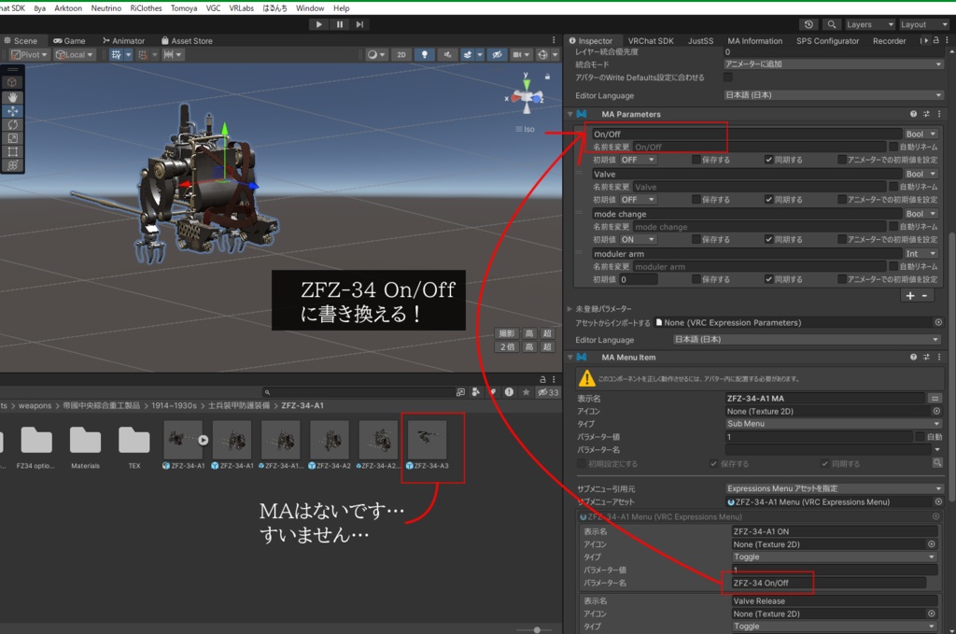Uncheck 同期する for Valve parameter

click(x=769, y=199)
